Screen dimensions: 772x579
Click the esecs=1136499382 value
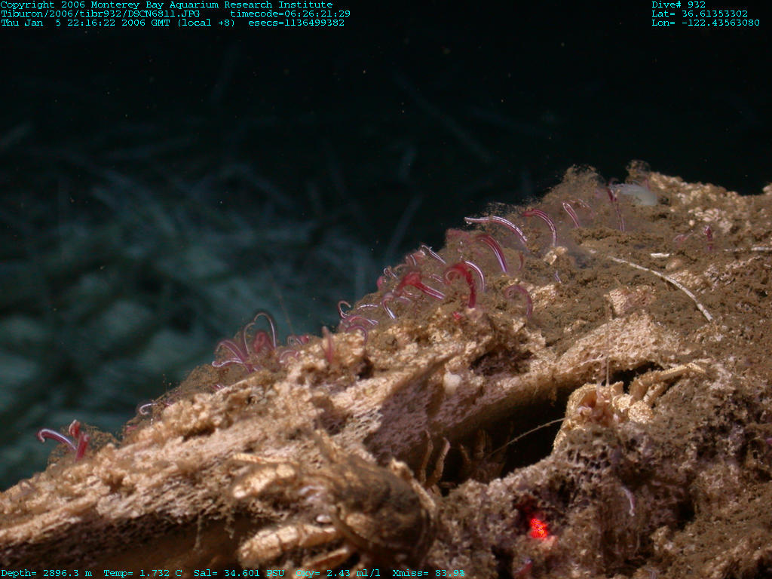coord(296,23)
